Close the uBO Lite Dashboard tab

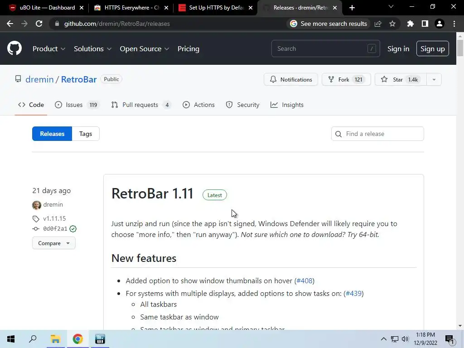pyautogui.click(x=82, y=8)
